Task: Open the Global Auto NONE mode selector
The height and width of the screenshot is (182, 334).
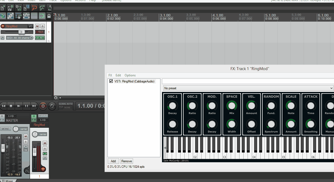Action: [x=66, y=107]
